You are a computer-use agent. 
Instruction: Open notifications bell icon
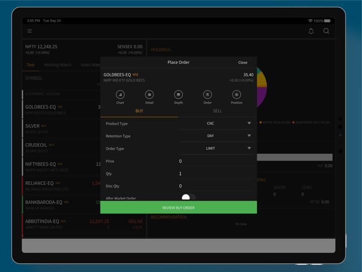pos(311,31)
